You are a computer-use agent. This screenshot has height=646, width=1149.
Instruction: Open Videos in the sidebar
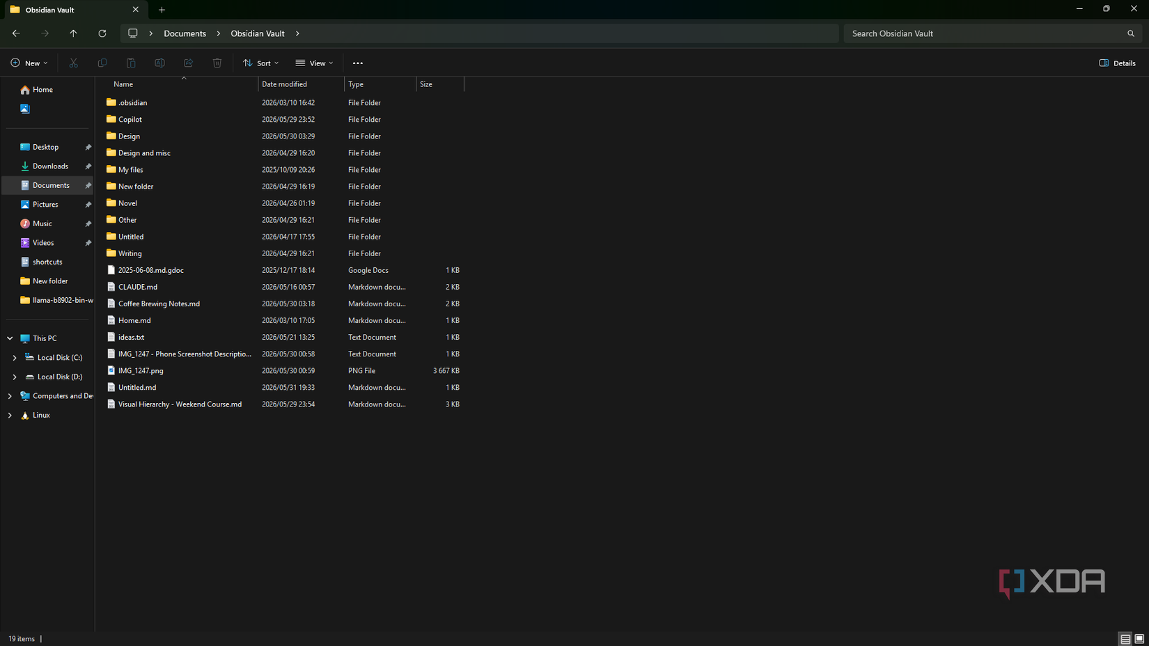43,243
